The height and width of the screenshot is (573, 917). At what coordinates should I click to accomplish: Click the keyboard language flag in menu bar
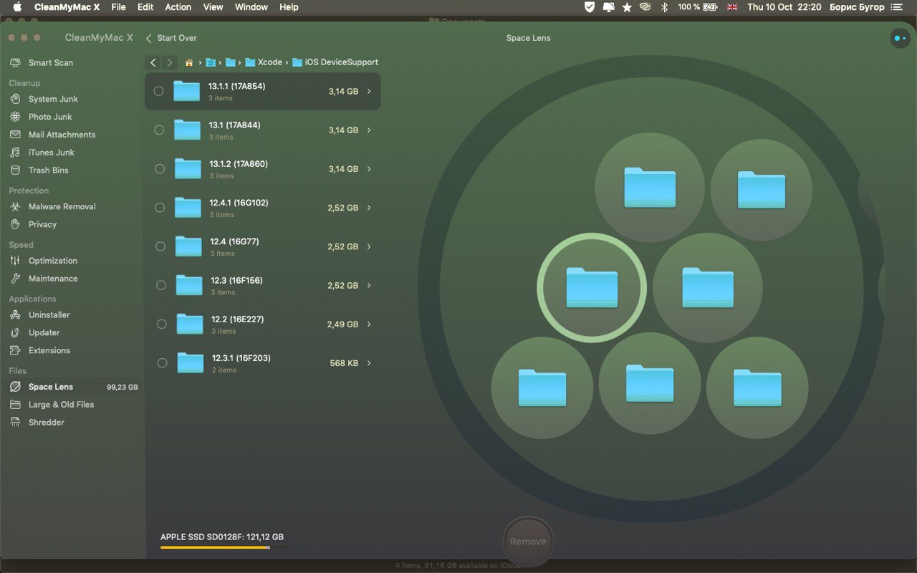pyautogui.click(x=732, y=7)
